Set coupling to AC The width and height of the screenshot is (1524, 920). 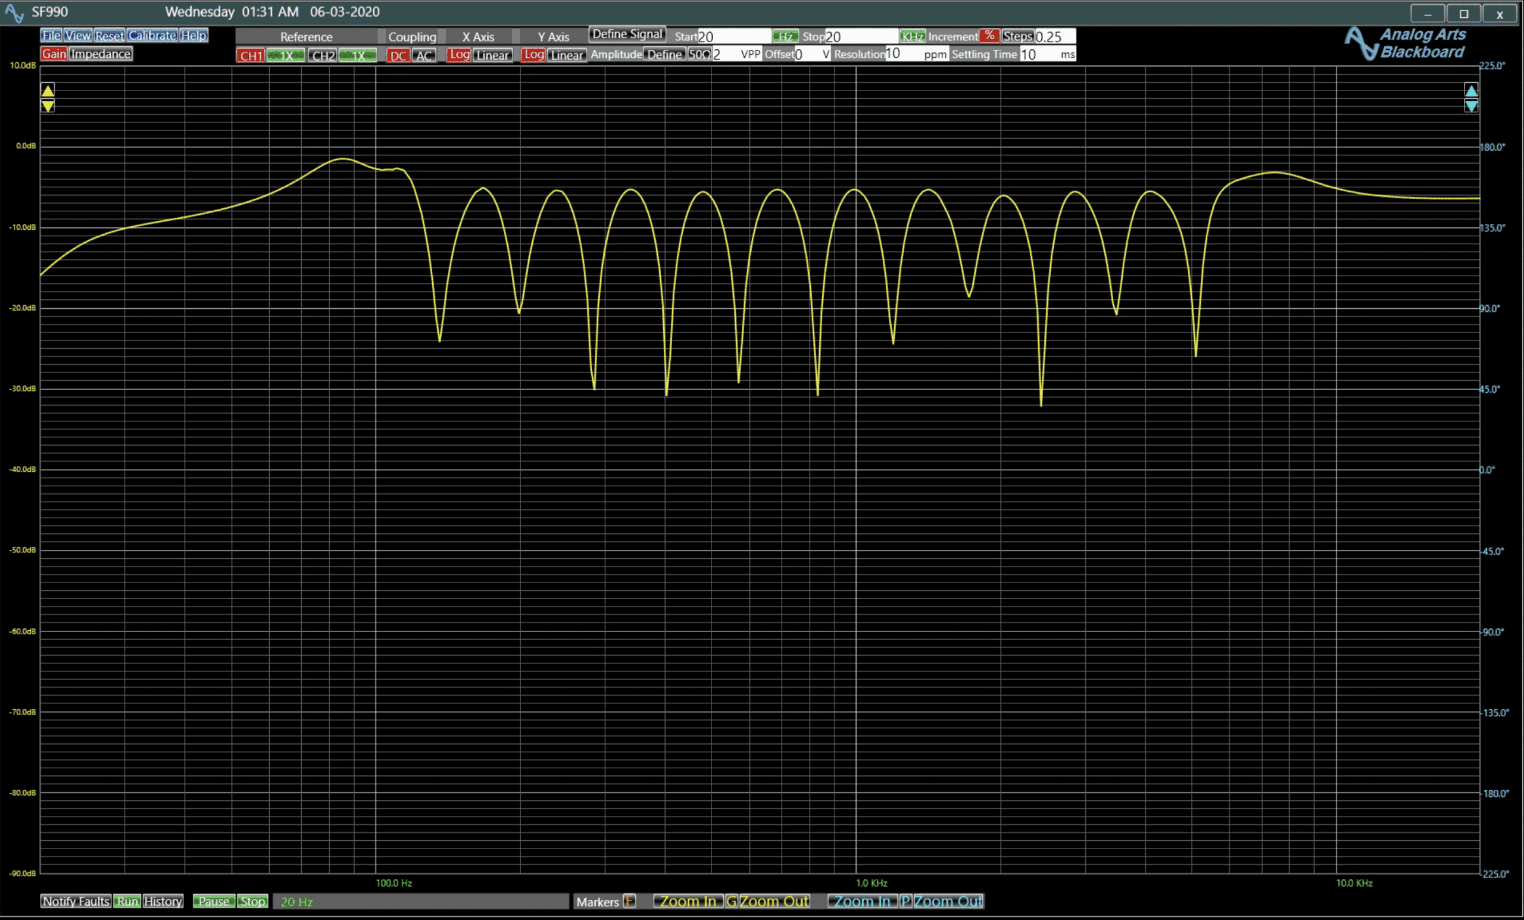[x=424, y=55]
